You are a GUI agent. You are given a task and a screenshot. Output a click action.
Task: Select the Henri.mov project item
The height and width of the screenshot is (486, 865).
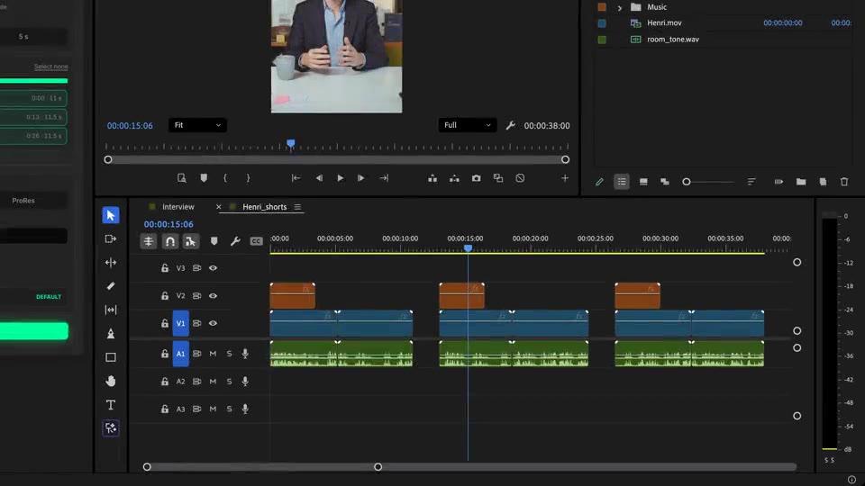[x=664, y=22]
